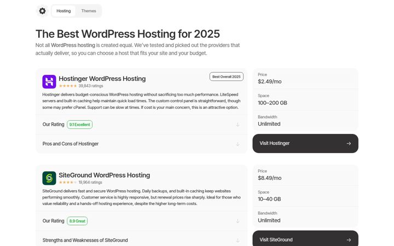Viewport: 394px width, 246px height.
Task: Open SiteGround WordPress Hosting title
Action: click(105, 175)
